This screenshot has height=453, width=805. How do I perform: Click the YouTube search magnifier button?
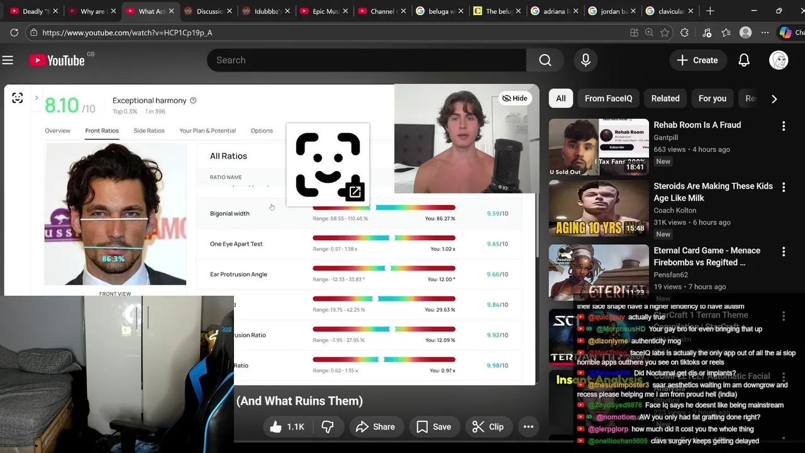click(545, 60)
